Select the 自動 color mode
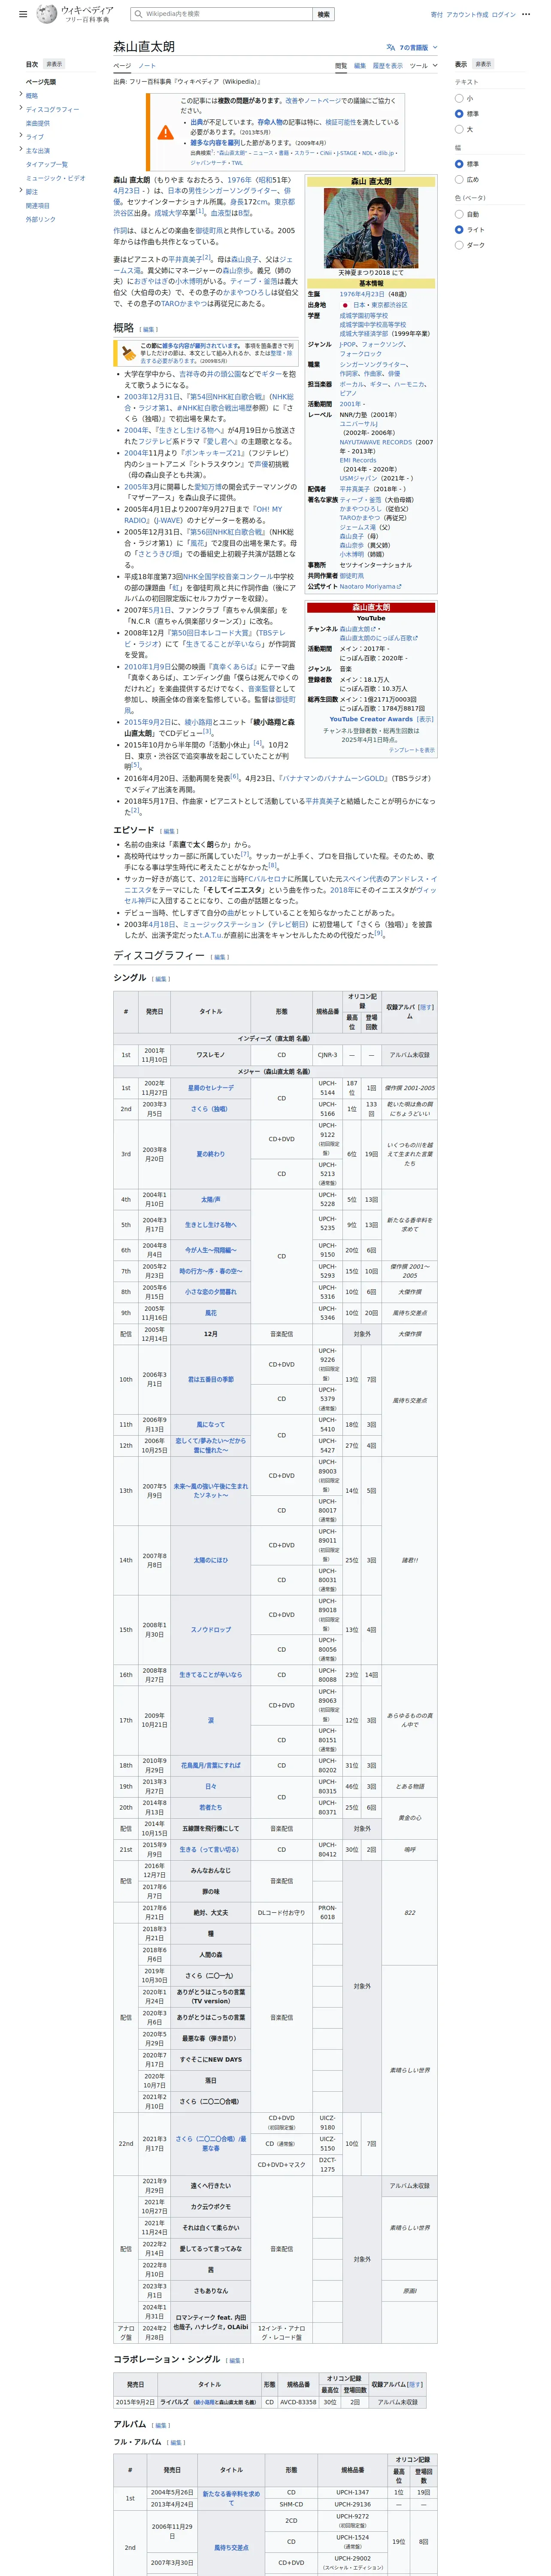The image size is (551, 2576). coord(459,214)
